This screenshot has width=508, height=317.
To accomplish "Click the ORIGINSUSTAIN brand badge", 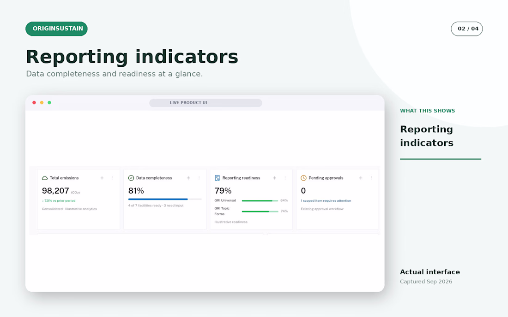I will pos(56,29).
